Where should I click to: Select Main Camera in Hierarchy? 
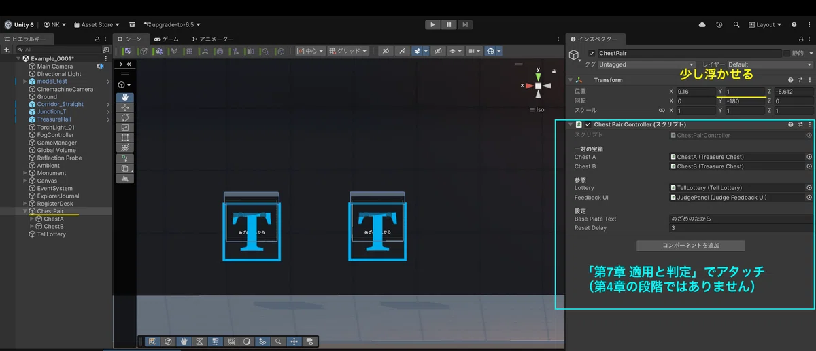click(55, 67)
